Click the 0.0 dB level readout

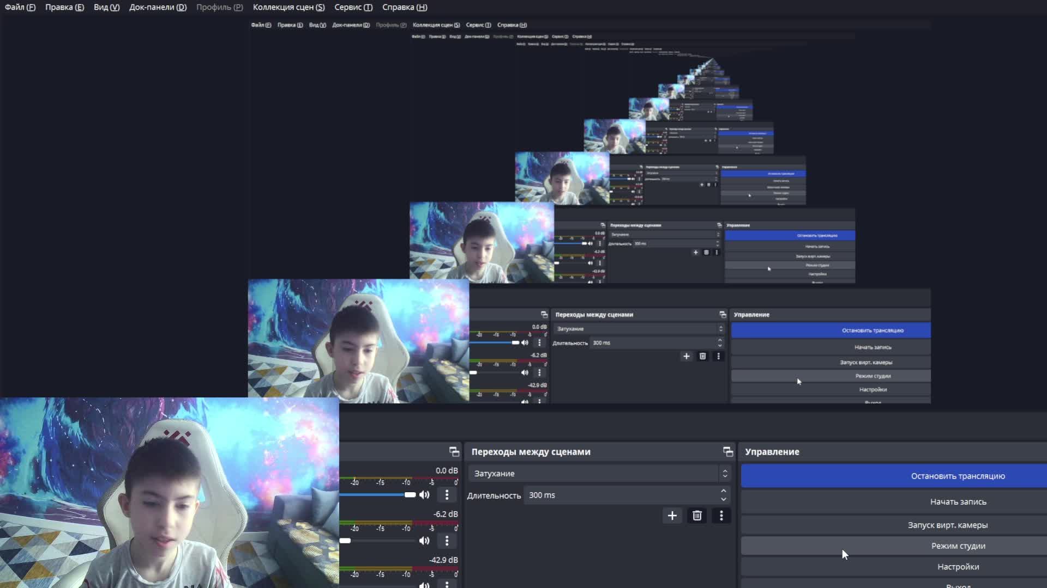click(x=447, y=470)
